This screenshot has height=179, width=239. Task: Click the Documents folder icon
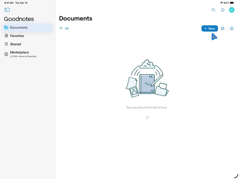[x=6, y=27]
